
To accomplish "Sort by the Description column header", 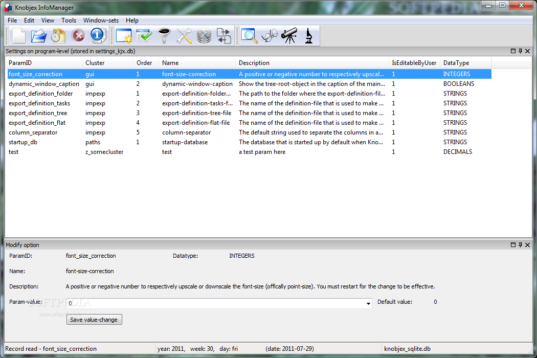I will point(312,63).
